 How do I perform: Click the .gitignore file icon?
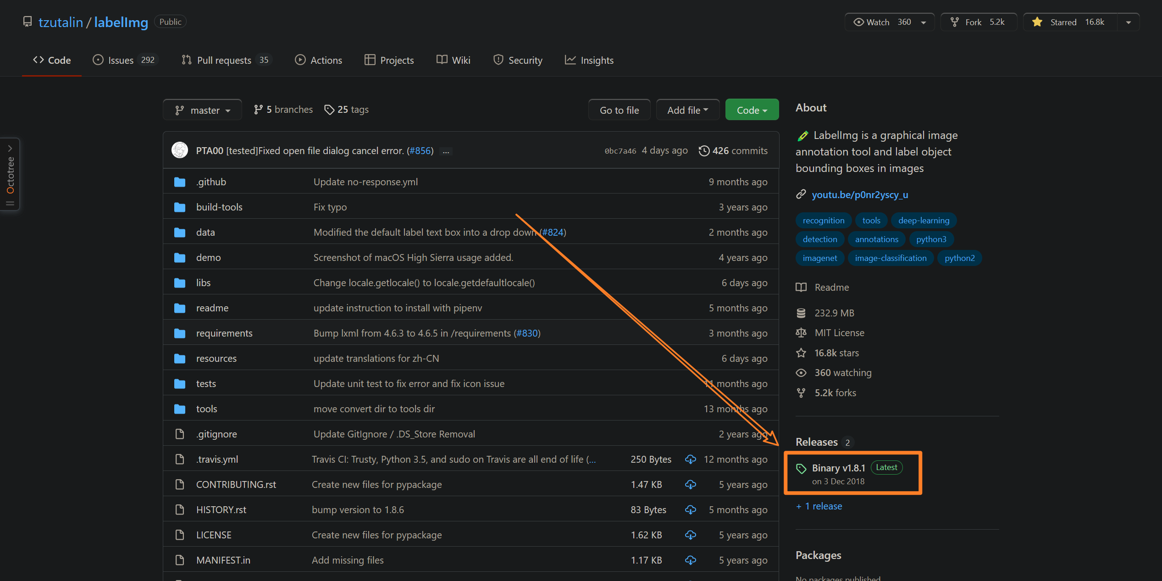(x=180, y=434)
